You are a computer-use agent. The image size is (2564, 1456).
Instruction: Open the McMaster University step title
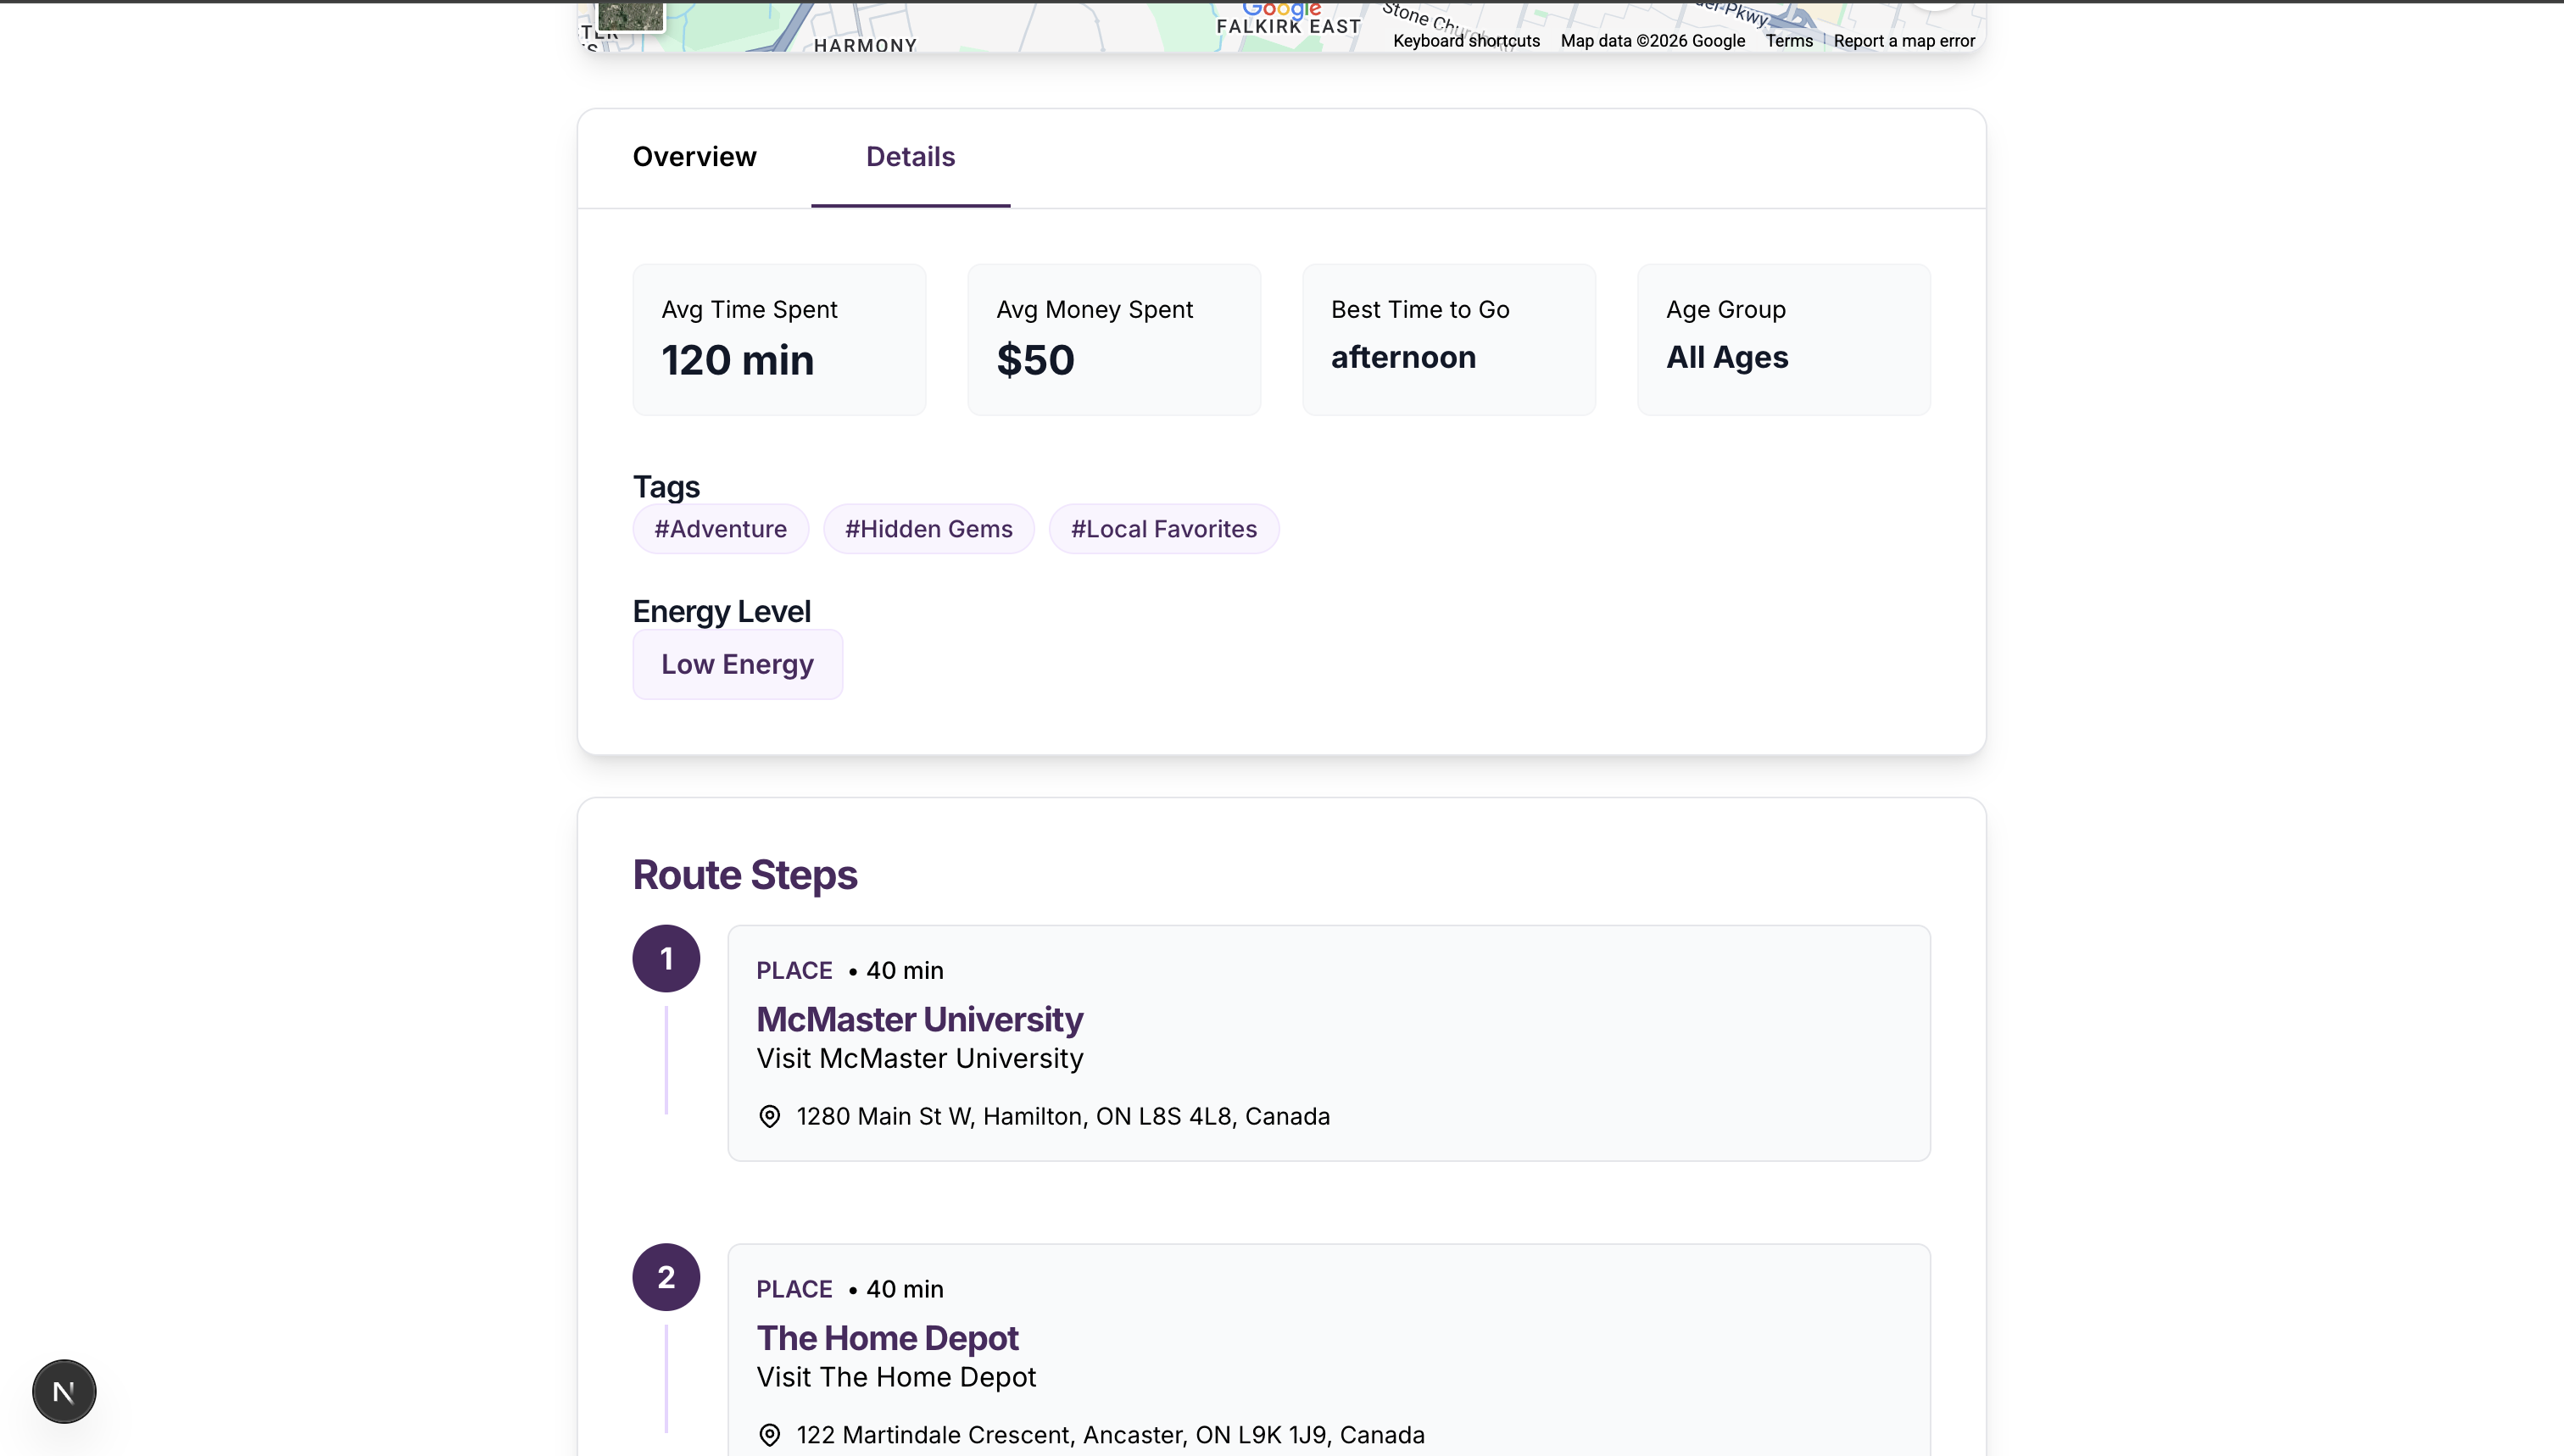tap(918, 1019)
